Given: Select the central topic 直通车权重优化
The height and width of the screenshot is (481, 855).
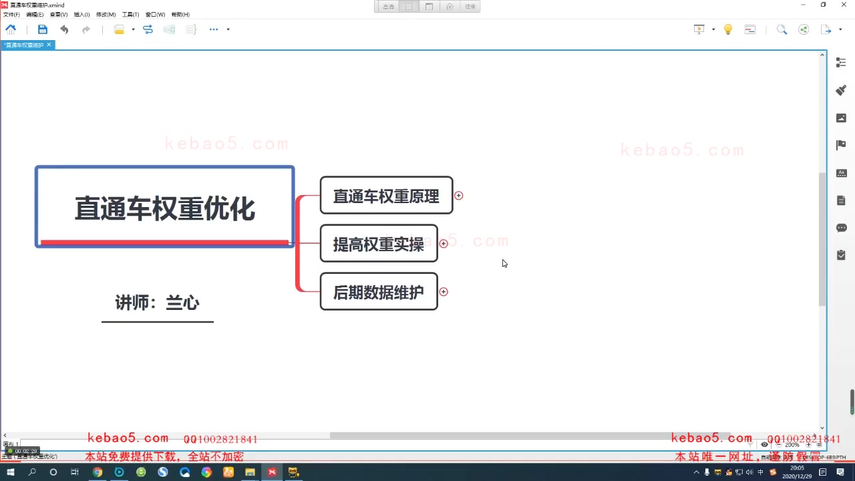Looking at the screenshot, I should [x=164, y=207].
